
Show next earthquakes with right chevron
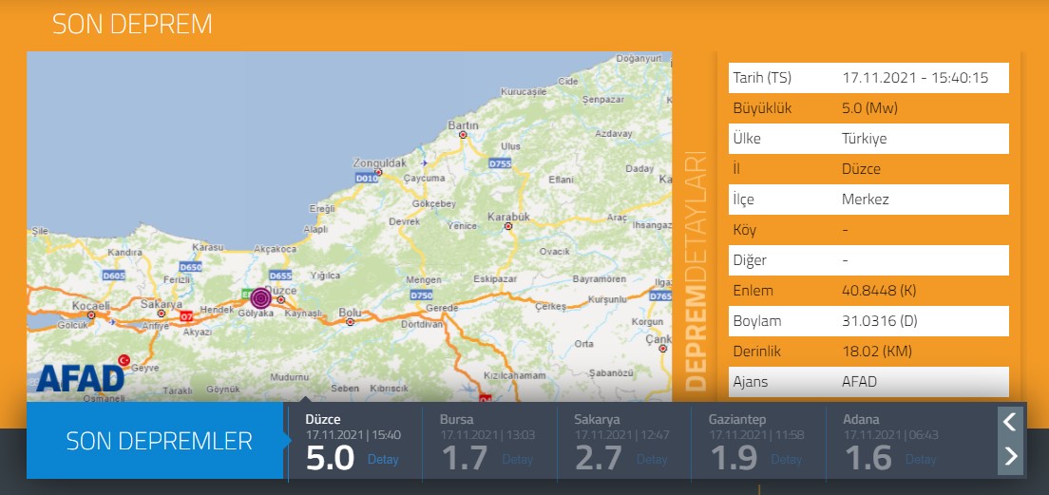pyautogui.click(x=1010, y=456)
